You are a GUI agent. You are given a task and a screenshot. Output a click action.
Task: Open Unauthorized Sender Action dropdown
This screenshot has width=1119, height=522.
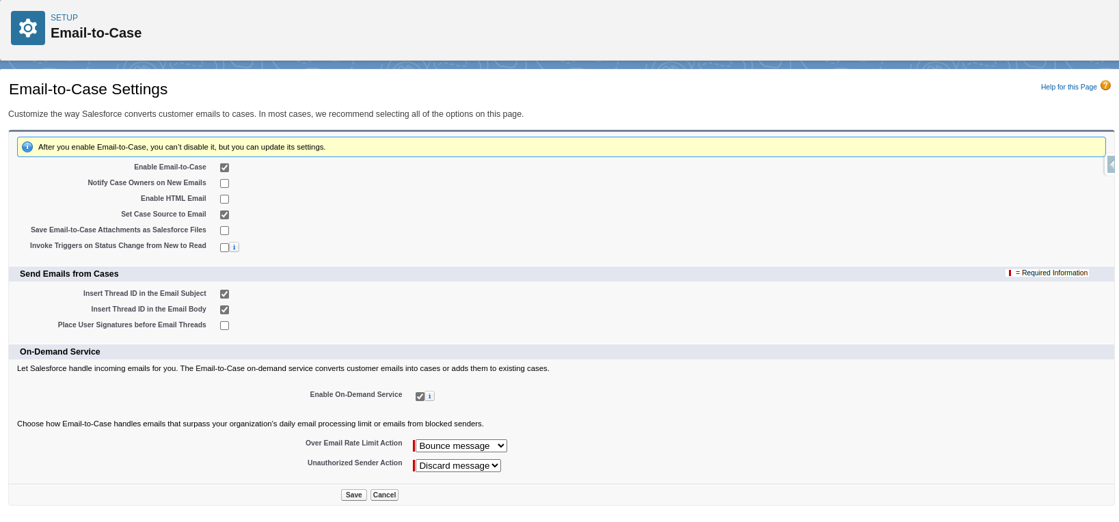459,466
